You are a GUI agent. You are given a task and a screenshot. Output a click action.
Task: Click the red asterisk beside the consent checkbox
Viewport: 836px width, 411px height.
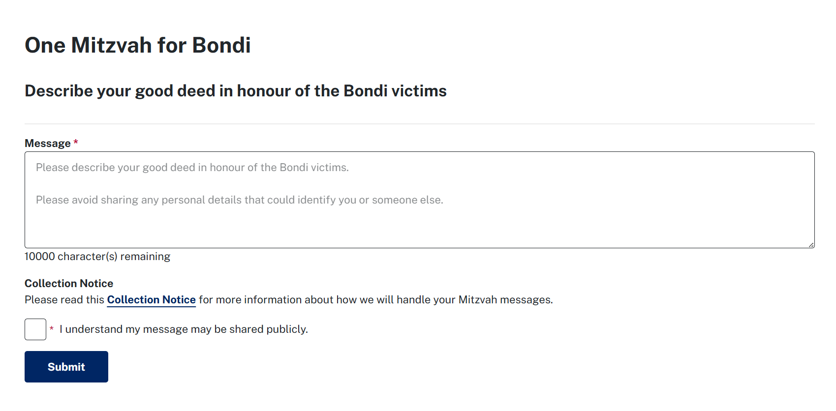tap(51, 329)
